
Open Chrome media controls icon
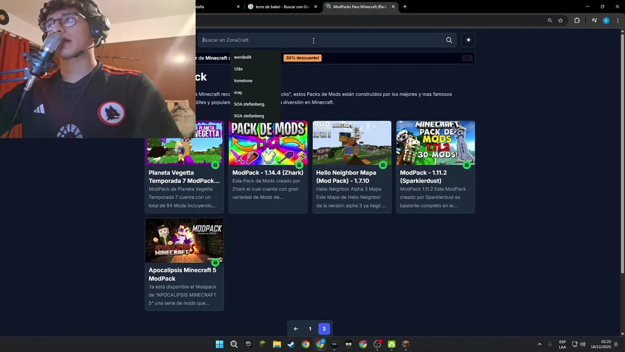click(x=594, y=21)
